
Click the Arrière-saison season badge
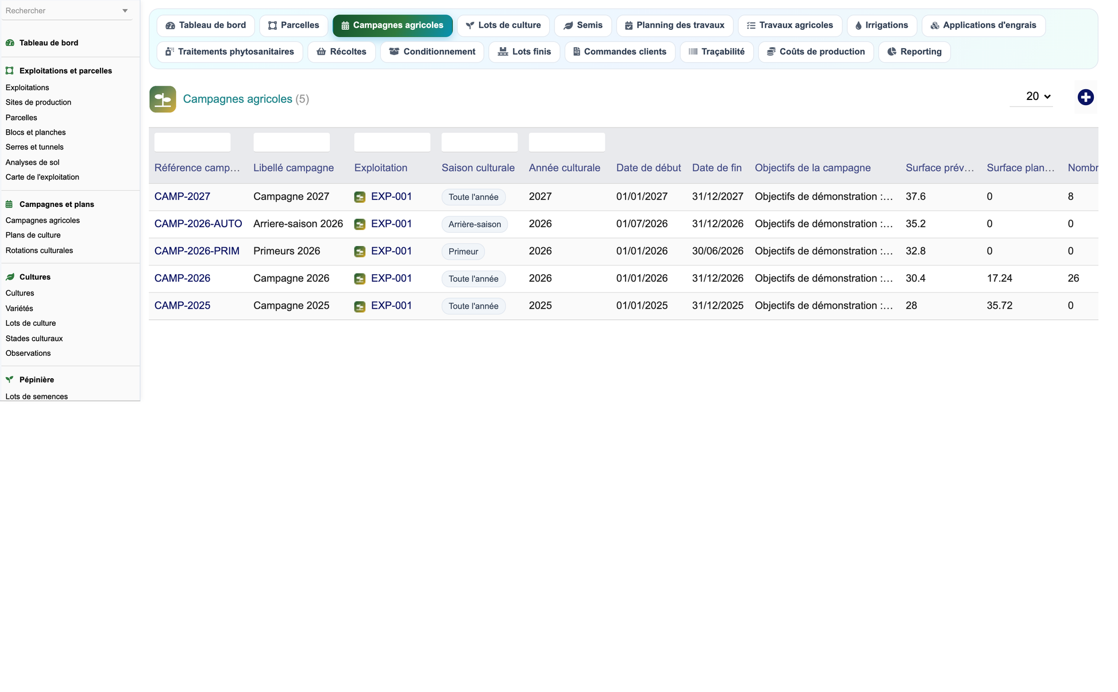[x=475, y=224]
